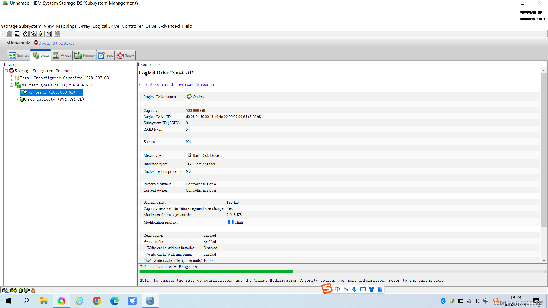Click the exit door toolbar icon

coord(9,34)
